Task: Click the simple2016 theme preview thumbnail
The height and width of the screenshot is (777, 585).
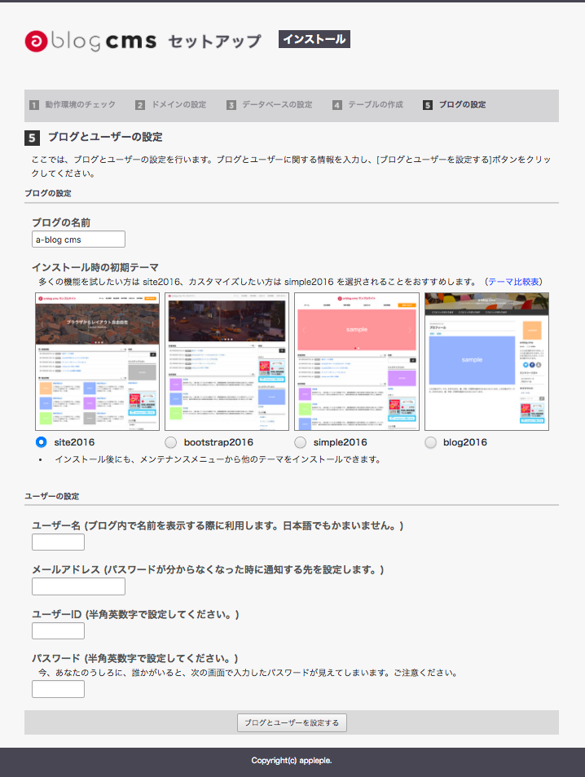Action: click(x=356, y=361)
